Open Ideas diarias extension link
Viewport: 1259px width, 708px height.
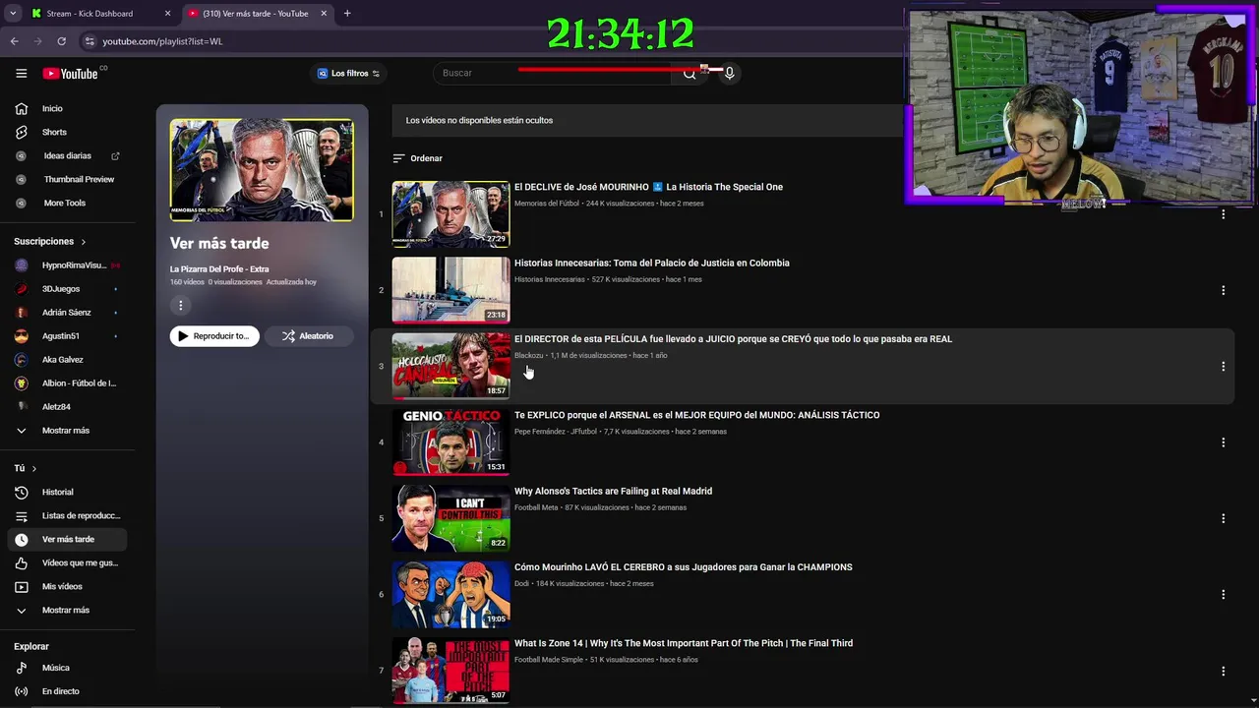coord(68,155)
